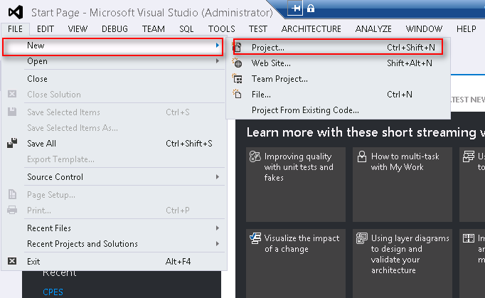Click the unit tests video tile icon
The width and height of the screenshot is (485, 298).
[x=255, y=156]
